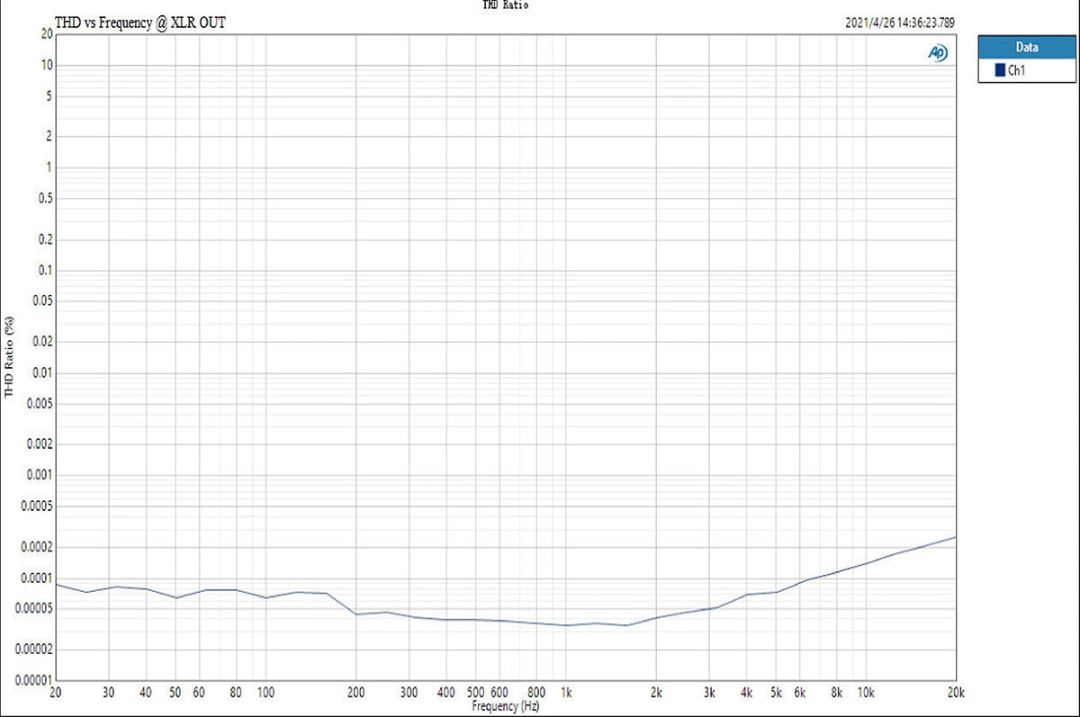The height and width of the screenshot is (717, 1080).
Task: Click the 2021/4/26 timestamp text
Action: click(x=900, y=23)
